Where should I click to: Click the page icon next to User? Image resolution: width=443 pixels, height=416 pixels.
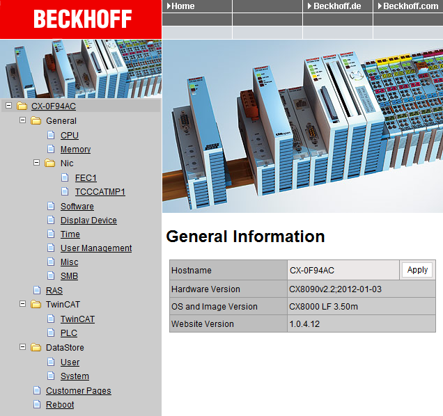[51, 362]
